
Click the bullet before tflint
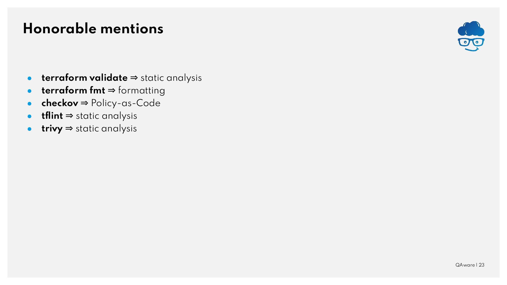tap(30, 116)
